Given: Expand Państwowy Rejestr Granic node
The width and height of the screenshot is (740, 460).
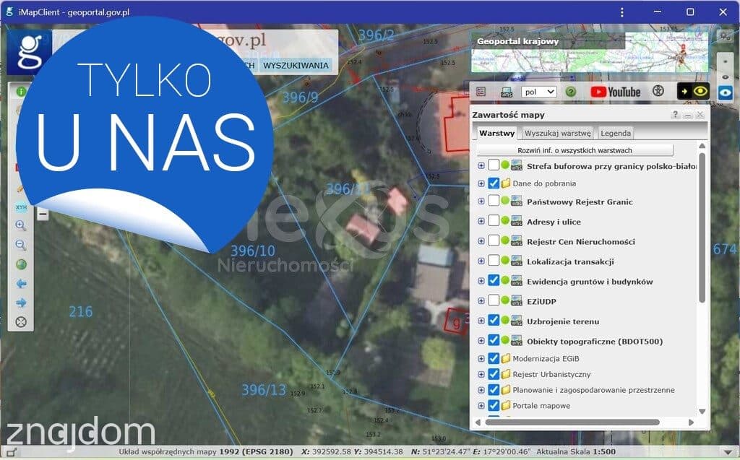Looking at the screenshot, I should (481, 201).
